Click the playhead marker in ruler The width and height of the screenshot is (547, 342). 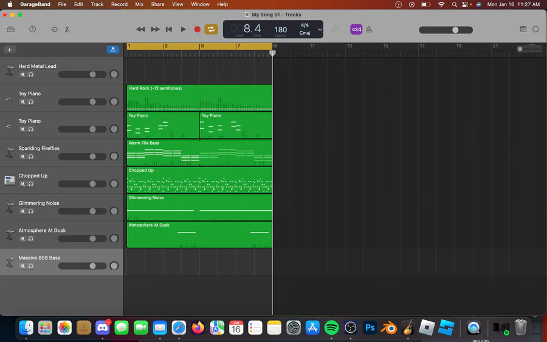click(x=272, y=53)
